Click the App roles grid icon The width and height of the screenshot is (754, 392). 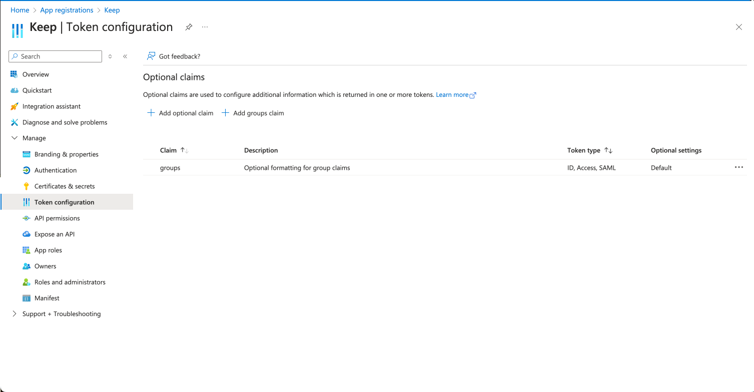coord(27,250)
